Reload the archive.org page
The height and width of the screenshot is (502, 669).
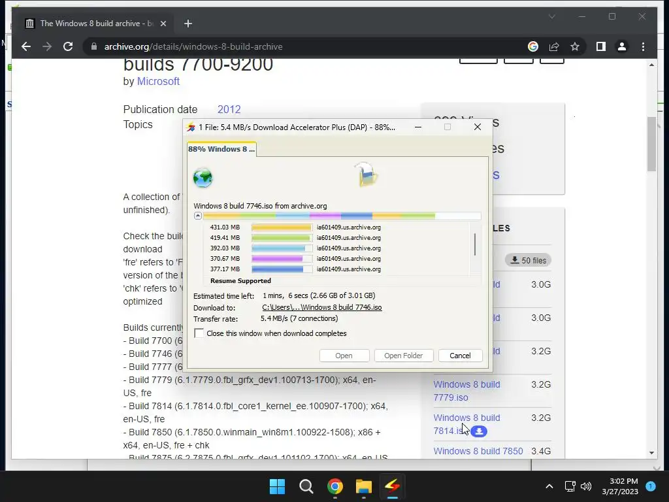[x=68, y=46]
